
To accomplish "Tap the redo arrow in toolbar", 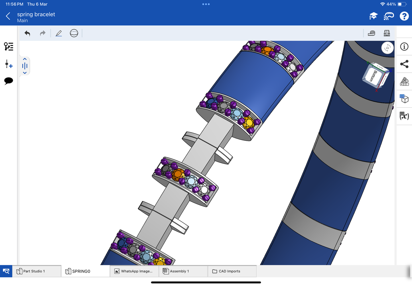I will click(x=42, y=33).
